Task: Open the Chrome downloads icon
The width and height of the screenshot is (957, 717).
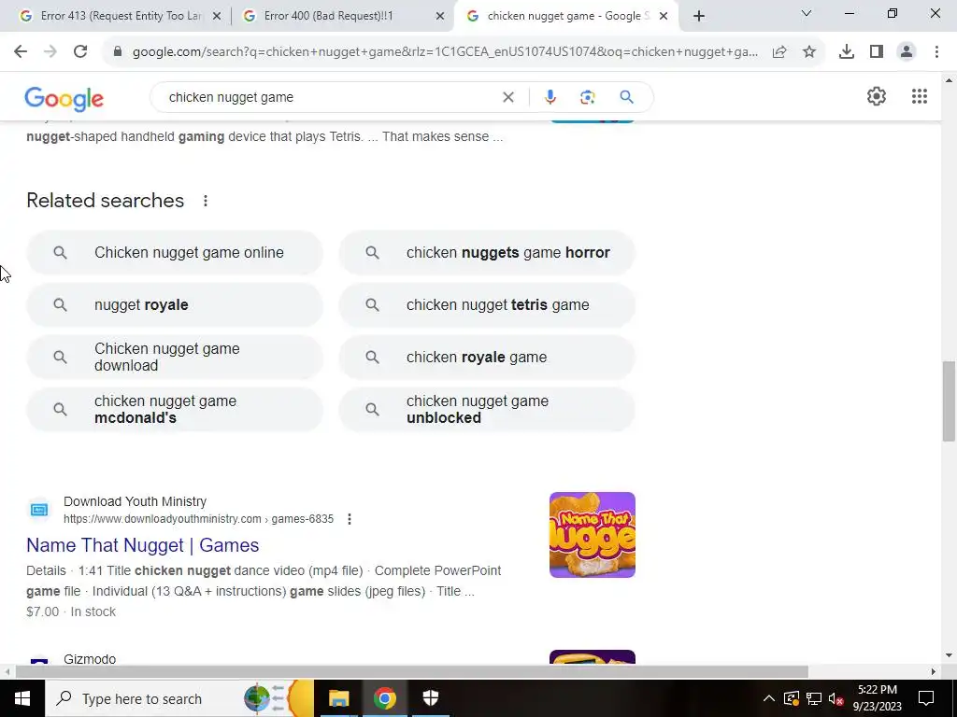Action: [x=847, y=52]
